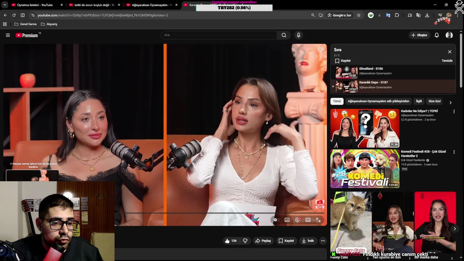The width and height of the screenshot is (464, 261).
Task: Close the Oynatma listeleri tab
Action: (x=62, y=5)
